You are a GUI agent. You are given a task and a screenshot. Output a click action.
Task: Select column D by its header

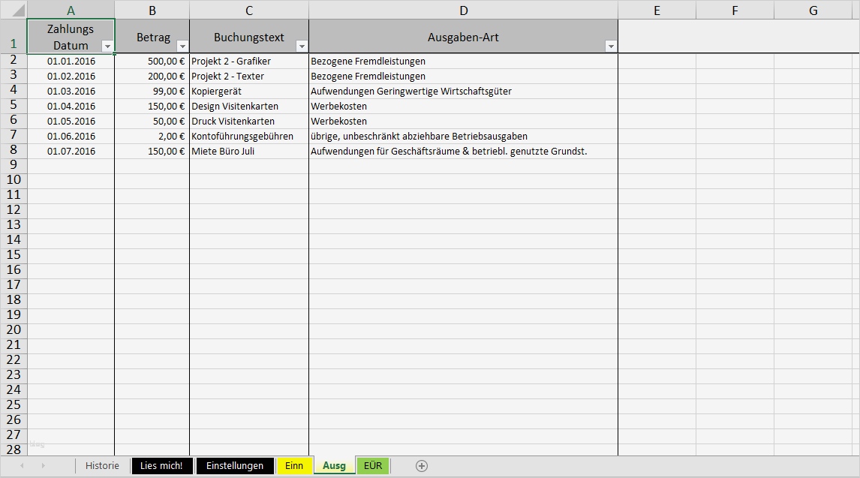[x=464, y=10]
